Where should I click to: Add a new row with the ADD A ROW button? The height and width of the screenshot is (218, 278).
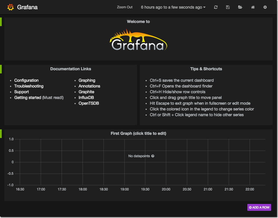(259, 207)
